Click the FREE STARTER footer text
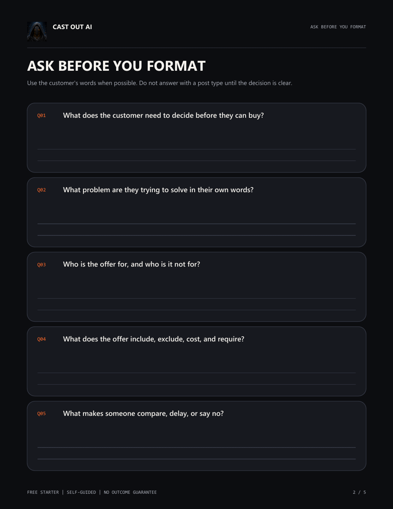This screenshot has height=509, width=393. [43, 492]
